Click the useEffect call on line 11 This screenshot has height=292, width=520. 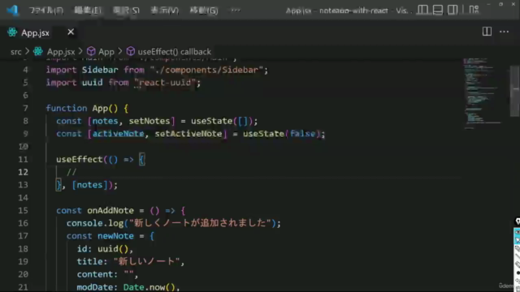(x=80, y=160)
